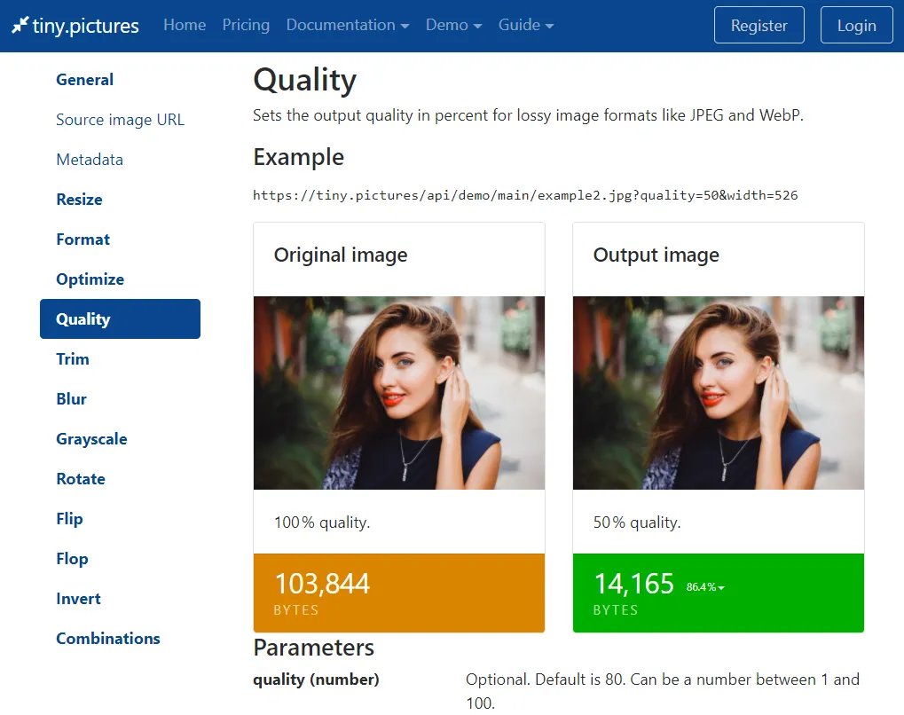Expand the Guide dropdown
The height and width of the screenshot is (715, 904).
[525, 25]
